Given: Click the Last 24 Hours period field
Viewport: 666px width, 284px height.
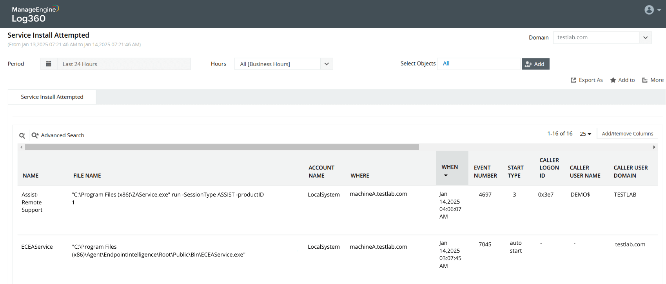Looking at the screenshot, I should (x=123, y=64).
